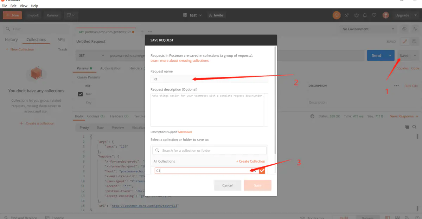The width and height of the screenshot is (422, 219).
Task: Click New Collection in sidebar
Action: (x=20, y=49)
